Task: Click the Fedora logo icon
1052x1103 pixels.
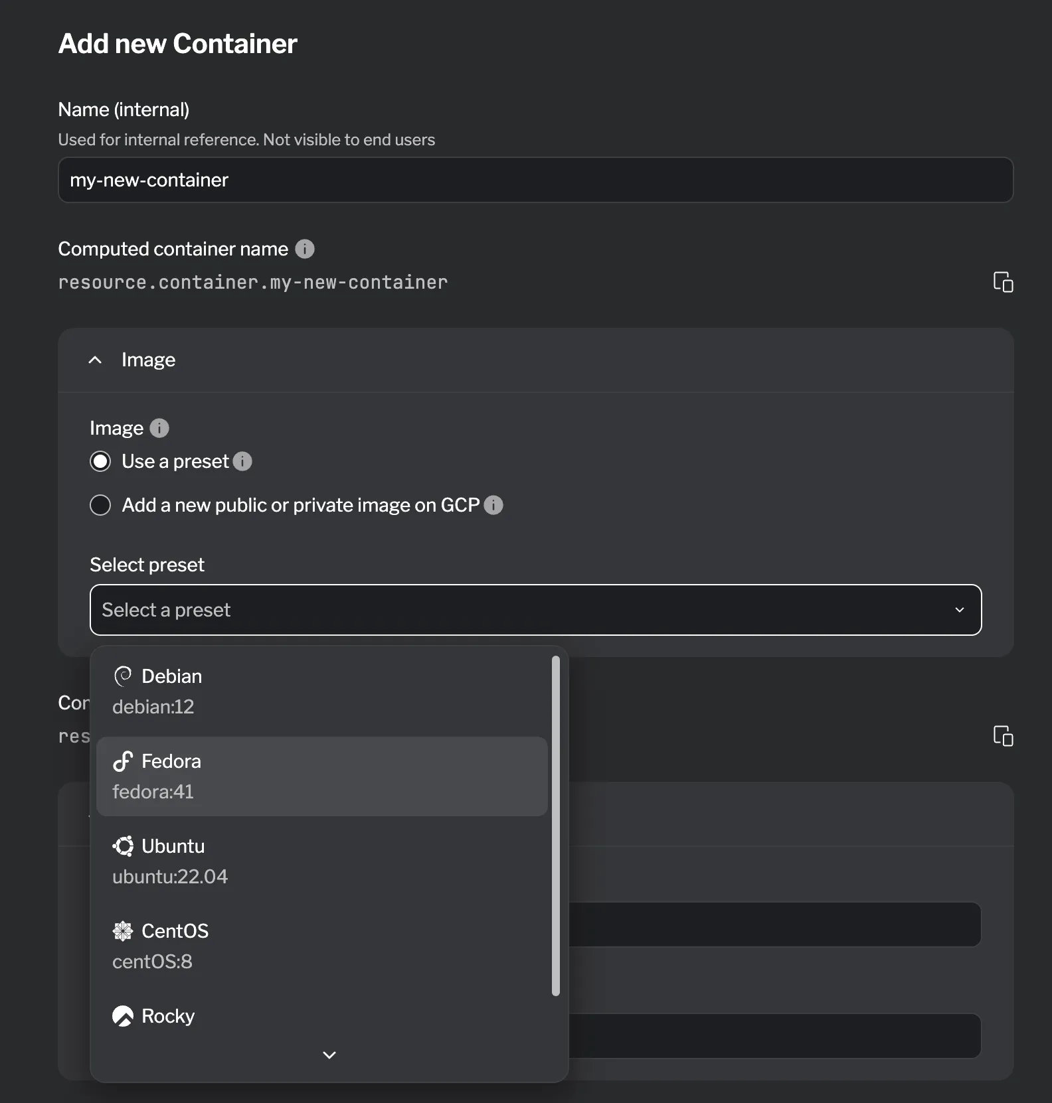Action: coord(123,761)
